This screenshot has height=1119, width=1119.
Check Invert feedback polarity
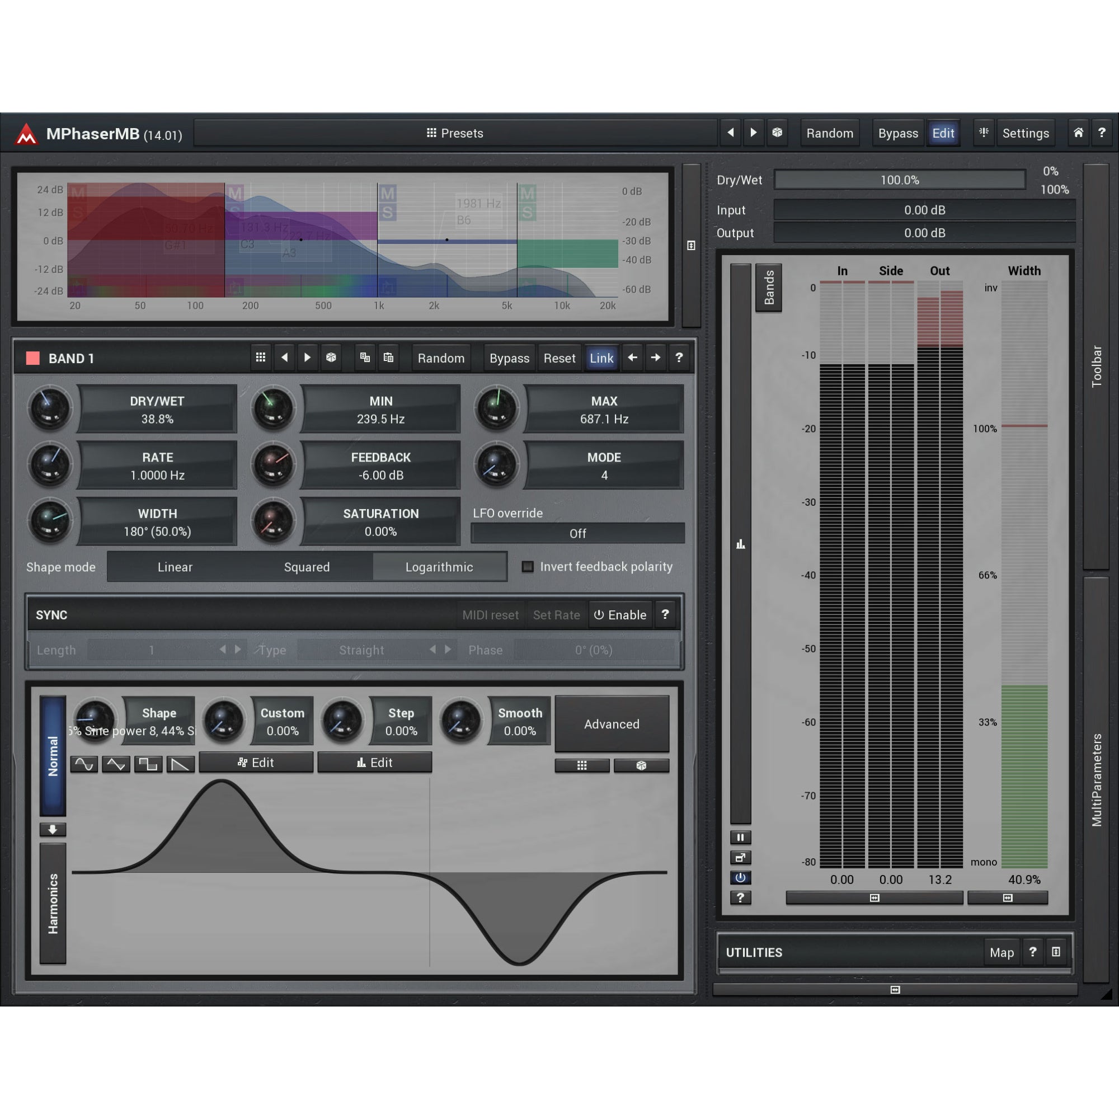pos(528,566)
